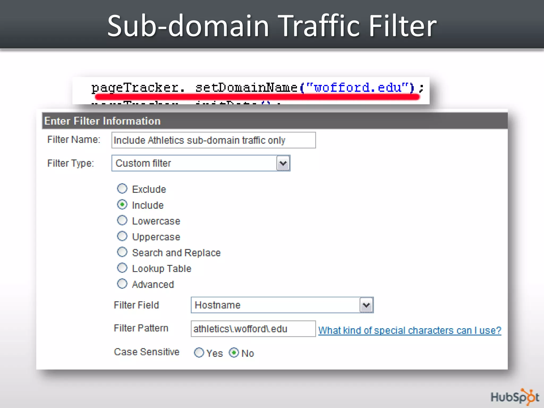
Task: Choose the Uppercase filter option
Action: 122,236
